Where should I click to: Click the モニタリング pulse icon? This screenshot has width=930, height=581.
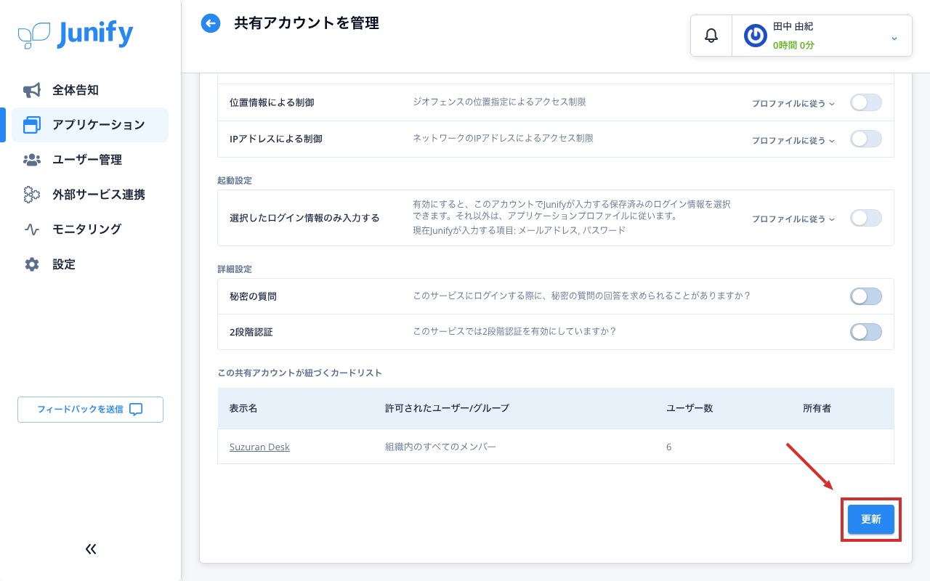(32, 229)
